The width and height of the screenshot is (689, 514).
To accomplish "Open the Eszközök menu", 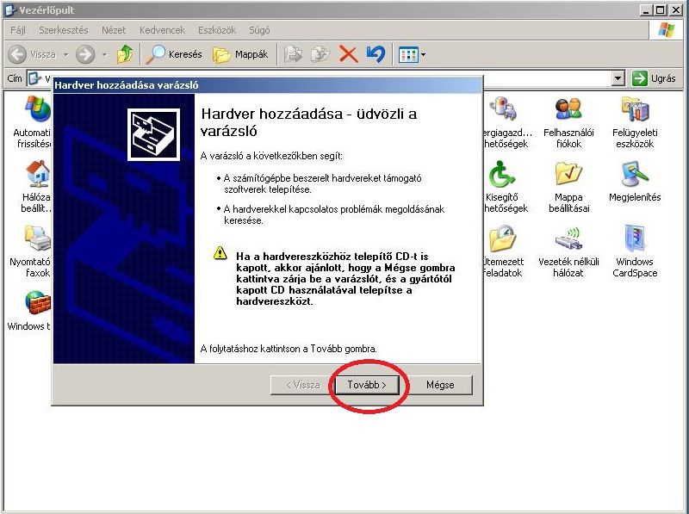I will 215,30.
